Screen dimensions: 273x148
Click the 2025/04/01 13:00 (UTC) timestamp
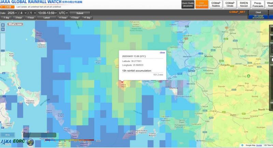point(134,56)
